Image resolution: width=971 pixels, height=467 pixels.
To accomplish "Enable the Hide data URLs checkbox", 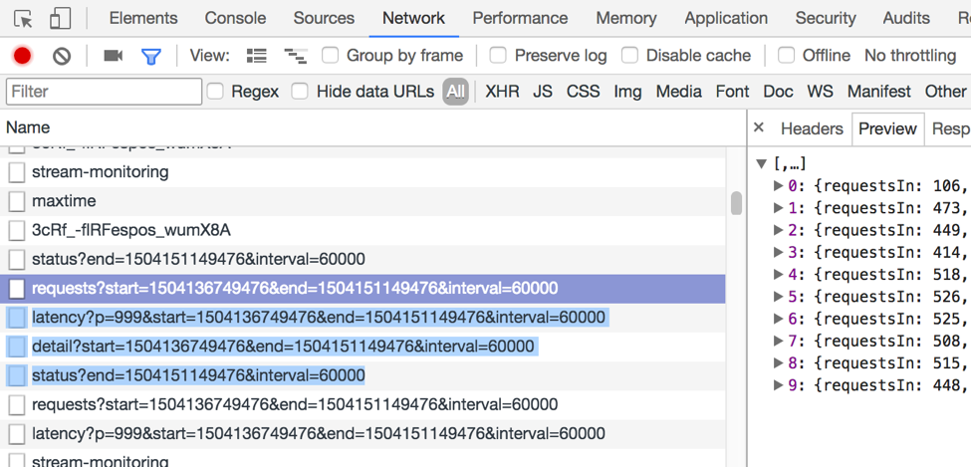I will tap(300, 92).
